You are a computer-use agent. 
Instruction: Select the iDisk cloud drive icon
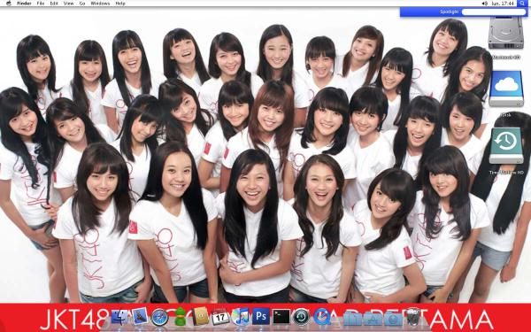[506, 88]
